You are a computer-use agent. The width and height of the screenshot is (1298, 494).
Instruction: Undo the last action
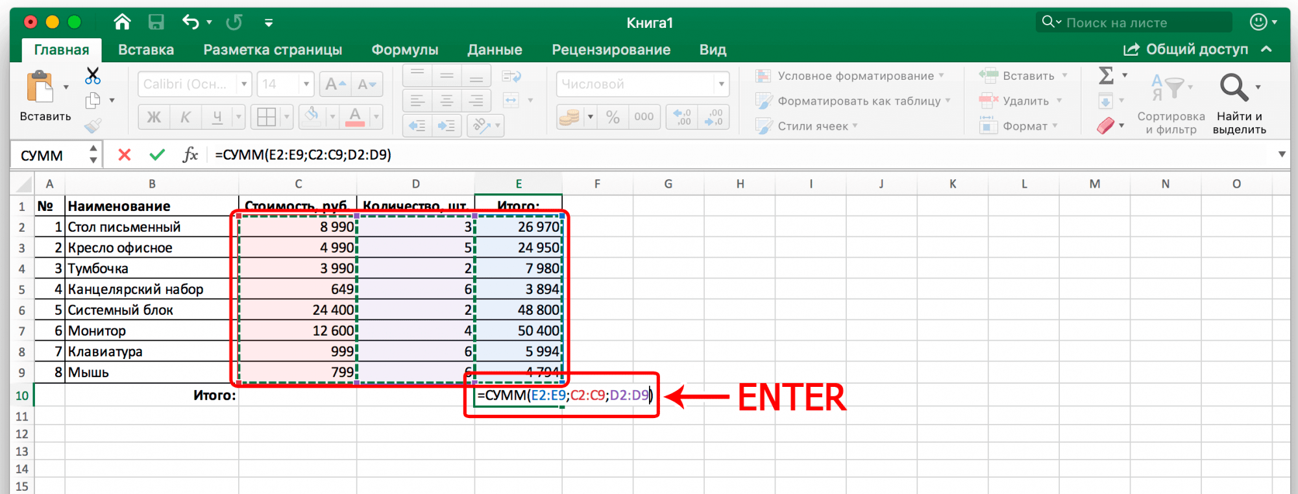click(x=190, y=22)
